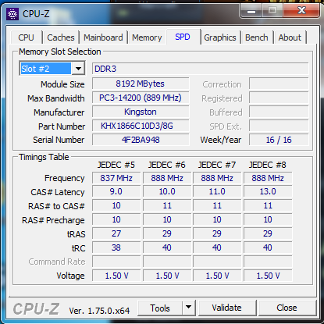Go to the Memory tab
This screenshot has height=324, width=324.
click(x=147, y=37)
